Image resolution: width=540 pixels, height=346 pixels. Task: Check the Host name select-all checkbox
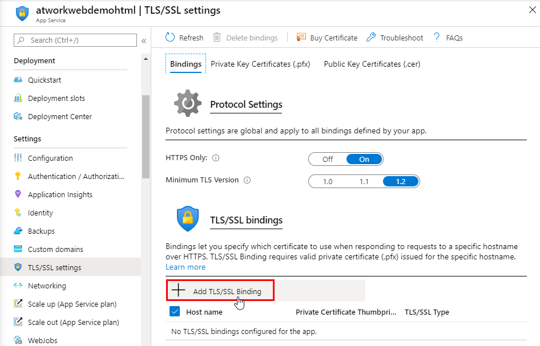tap(175, 312)
